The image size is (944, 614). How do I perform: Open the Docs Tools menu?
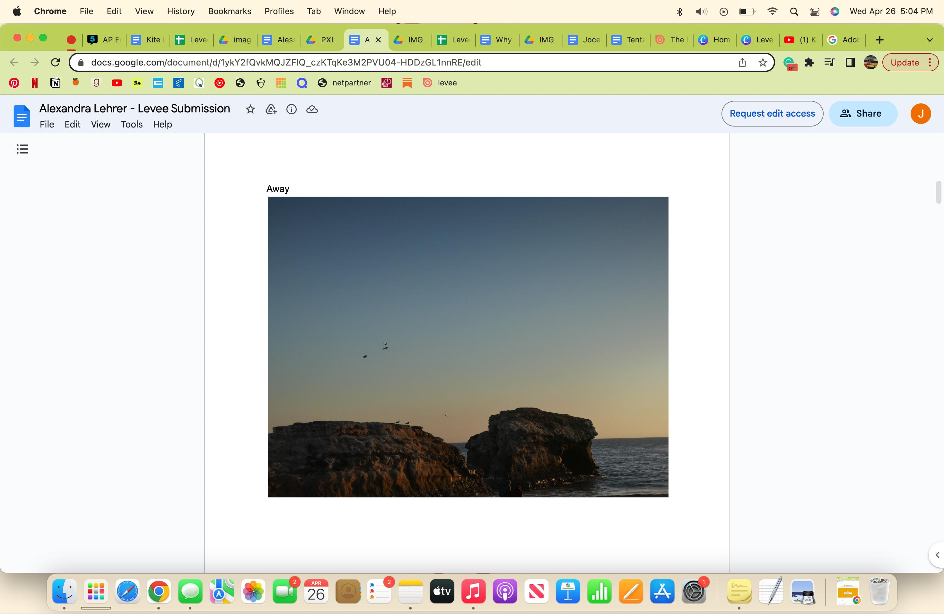coord(131,124)
